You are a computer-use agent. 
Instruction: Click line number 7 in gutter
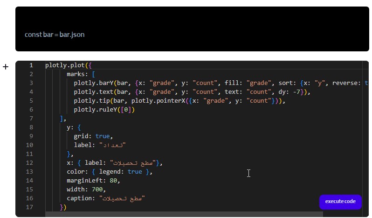(x=31, y=119)
